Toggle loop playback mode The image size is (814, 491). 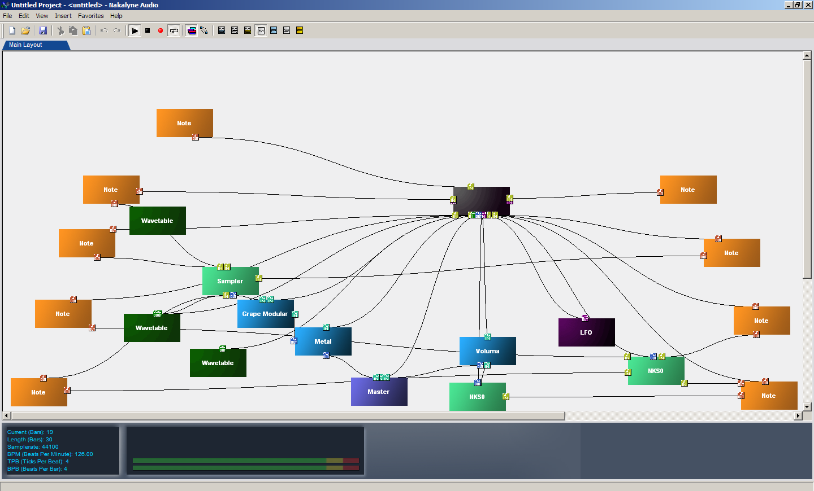174,30
